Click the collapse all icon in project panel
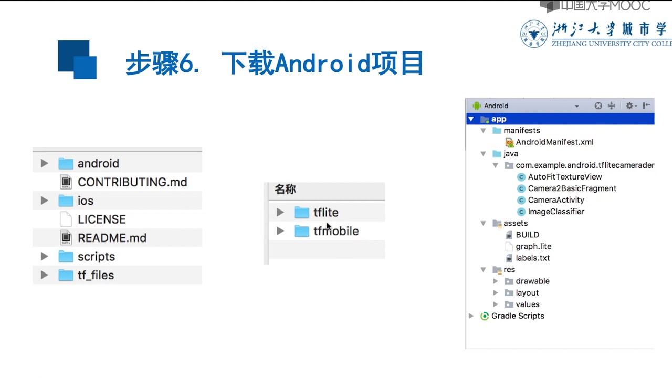This screenshot has width=672, height=378. pos(612,106)
